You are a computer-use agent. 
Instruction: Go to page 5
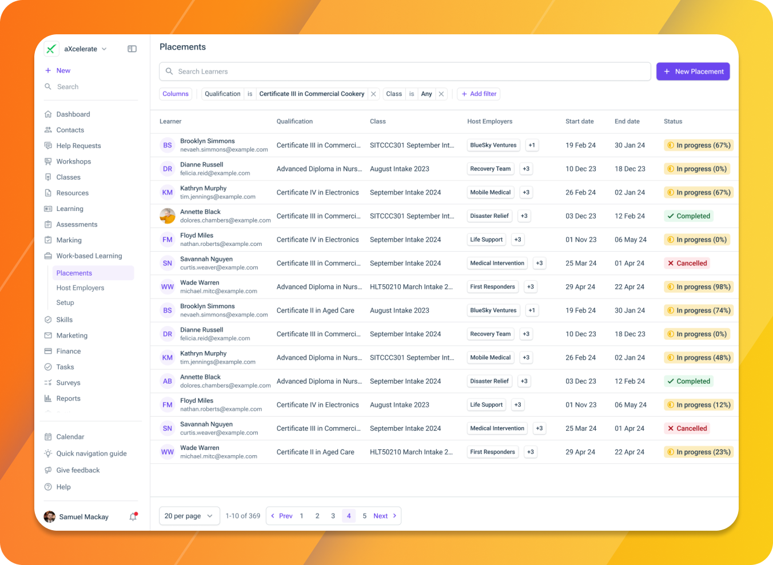[364, 516]
